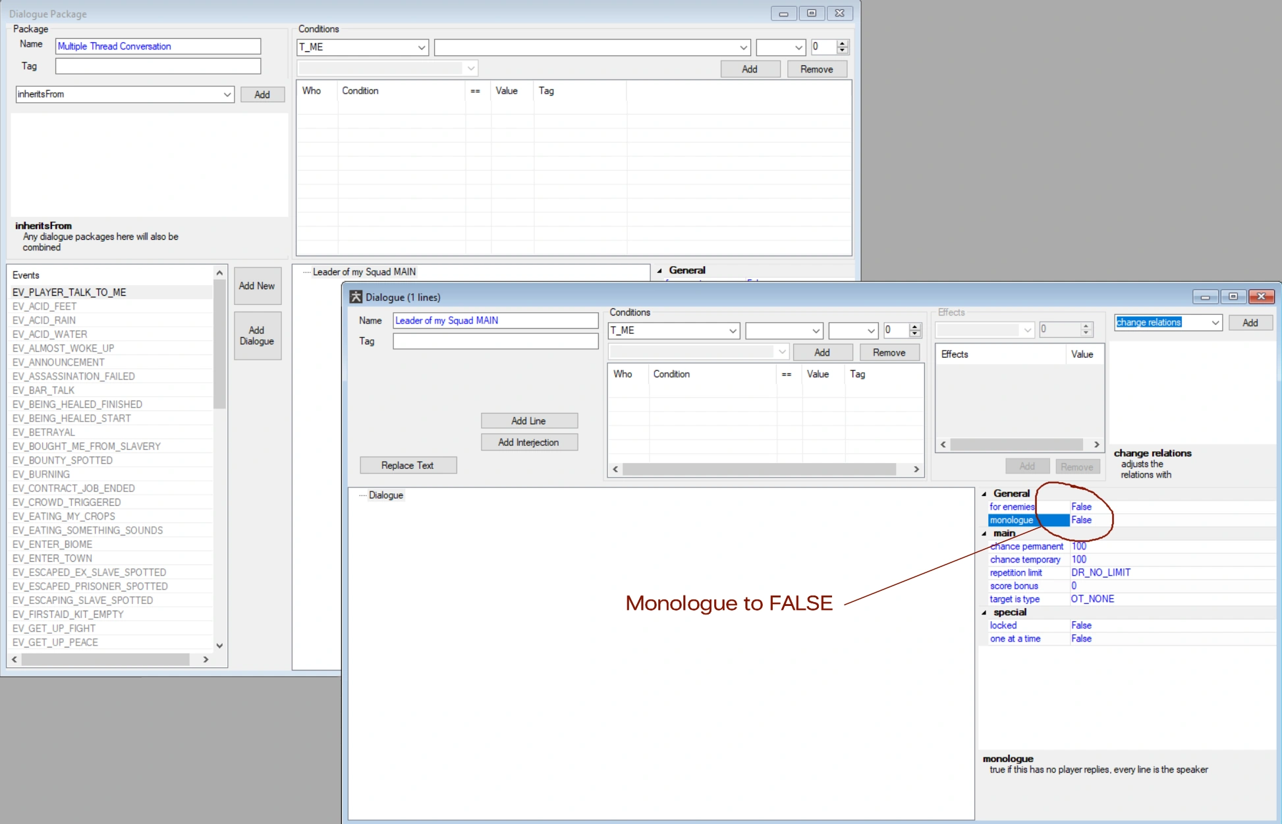Toggle the locked property value

(x=1081, y=626)
